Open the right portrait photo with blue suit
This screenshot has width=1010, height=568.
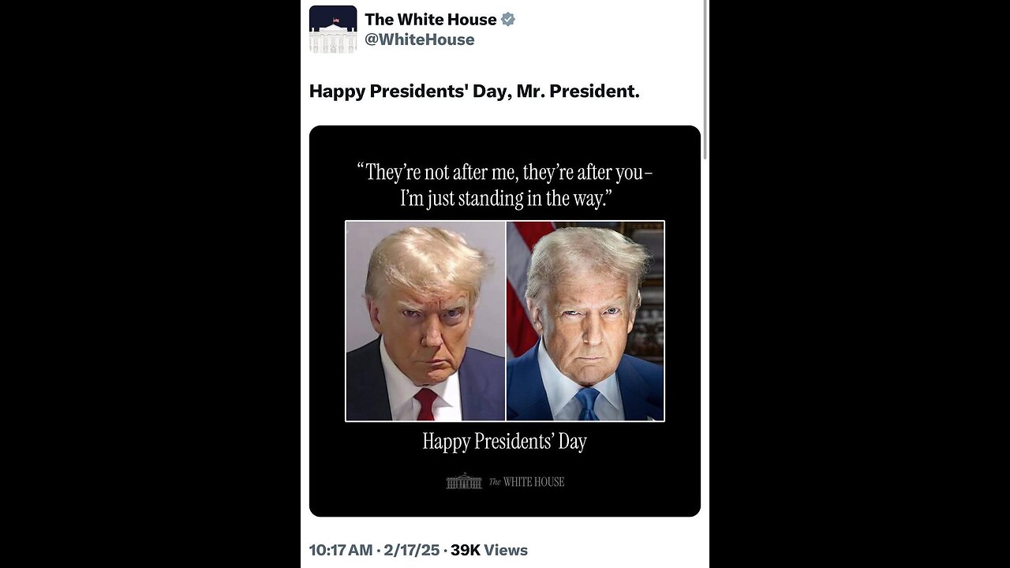585,321
